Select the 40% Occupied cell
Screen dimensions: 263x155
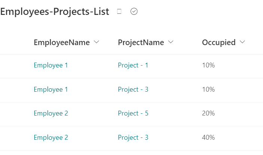click(x=208, y=137)
